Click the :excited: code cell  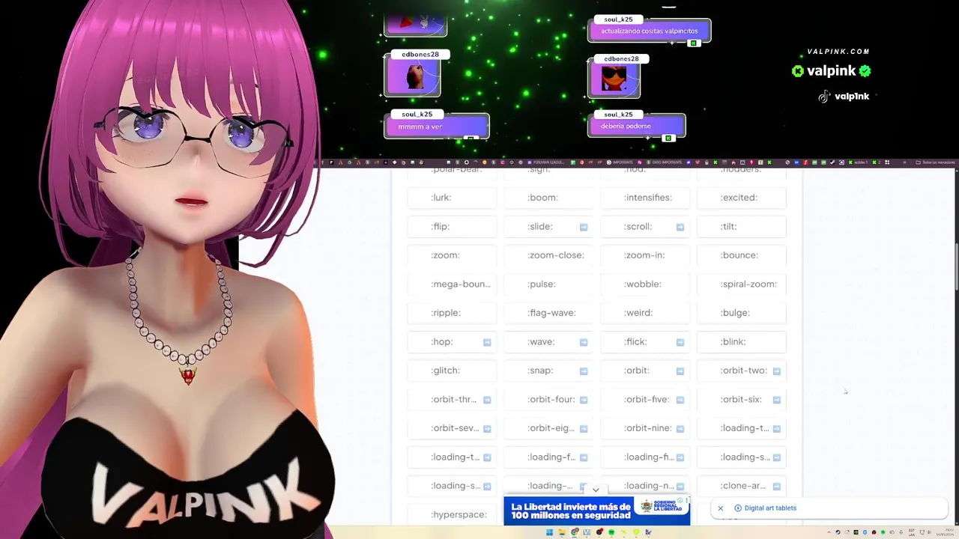tap(742, 198)
